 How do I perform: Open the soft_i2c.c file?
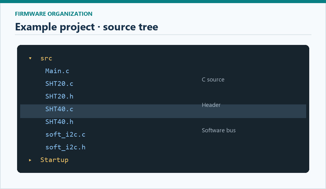pyautogui.click(x=65, y=134)
